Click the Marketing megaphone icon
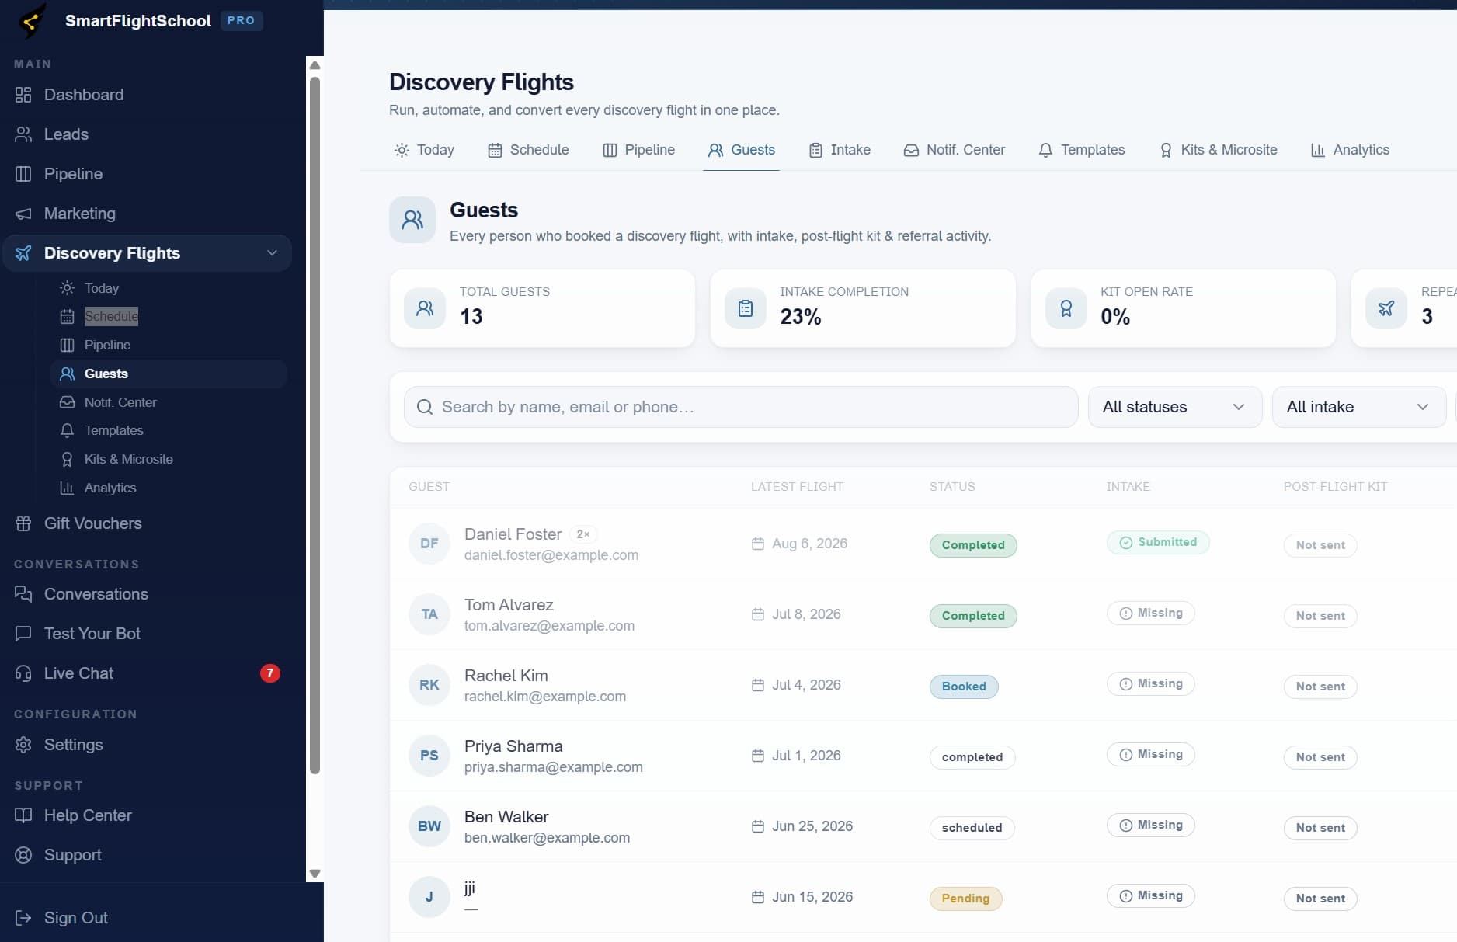 click(x=23, y=214)
